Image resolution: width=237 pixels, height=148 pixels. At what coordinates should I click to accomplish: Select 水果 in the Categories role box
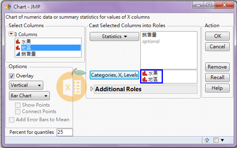point(150,73)
